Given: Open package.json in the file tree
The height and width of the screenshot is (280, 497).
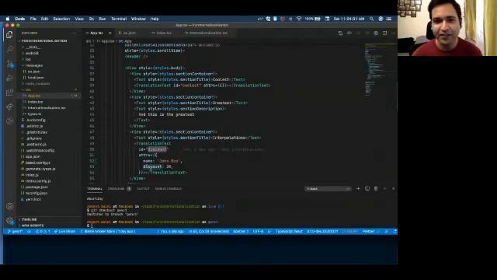Looking at the screenshot, I should click(49, 187).
